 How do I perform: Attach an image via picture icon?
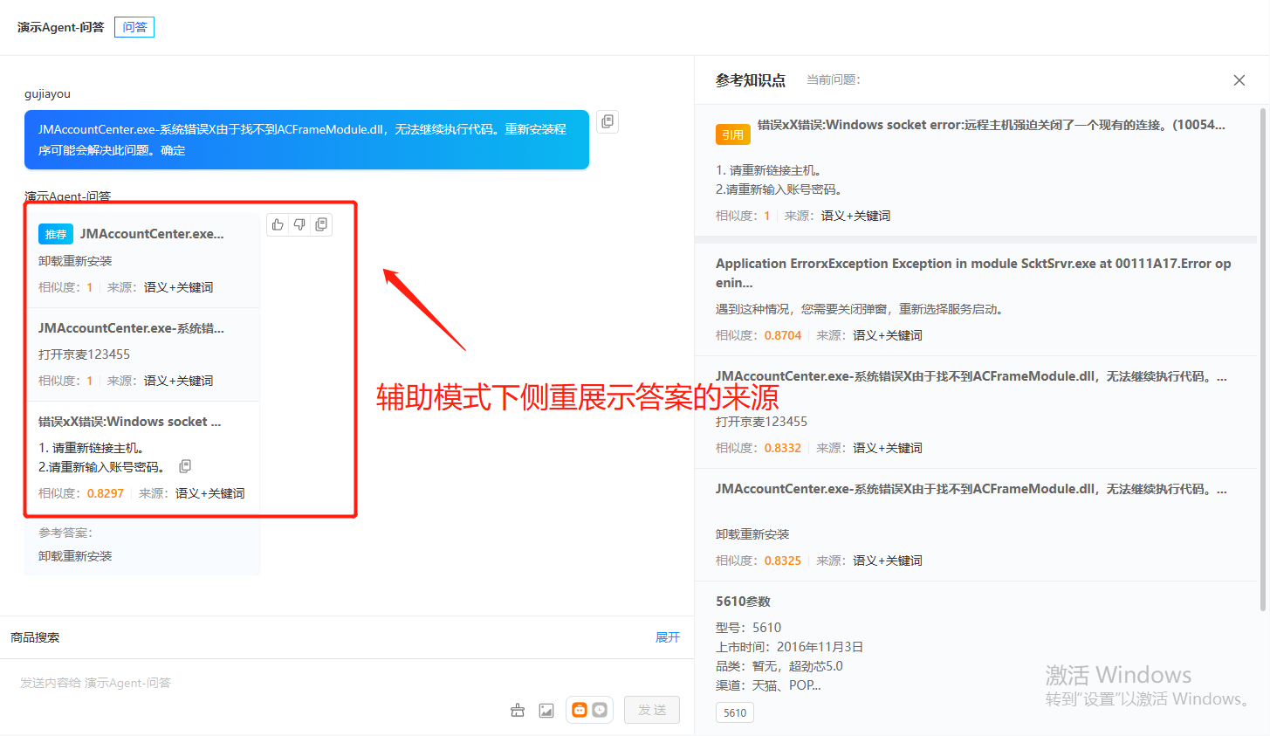[546, 710]
